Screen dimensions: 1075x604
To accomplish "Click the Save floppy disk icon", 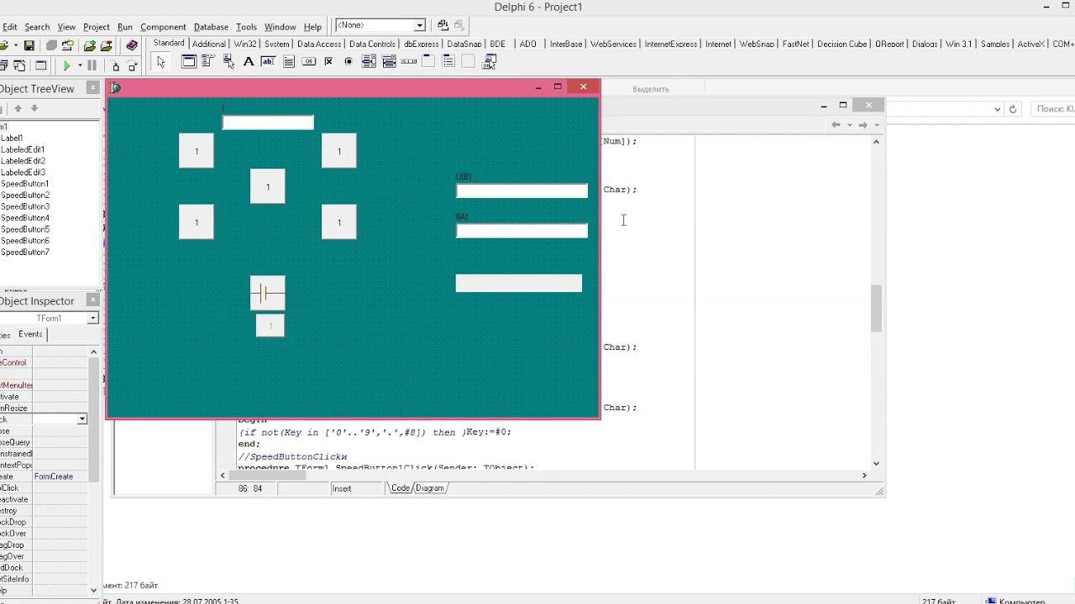I will tap(29, 45).
